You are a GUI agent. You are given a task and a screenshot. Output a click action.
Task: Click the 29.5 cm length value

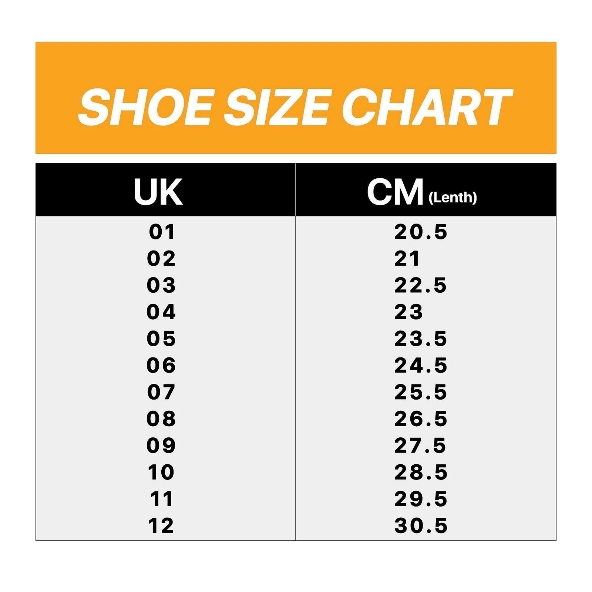(421, 499)
